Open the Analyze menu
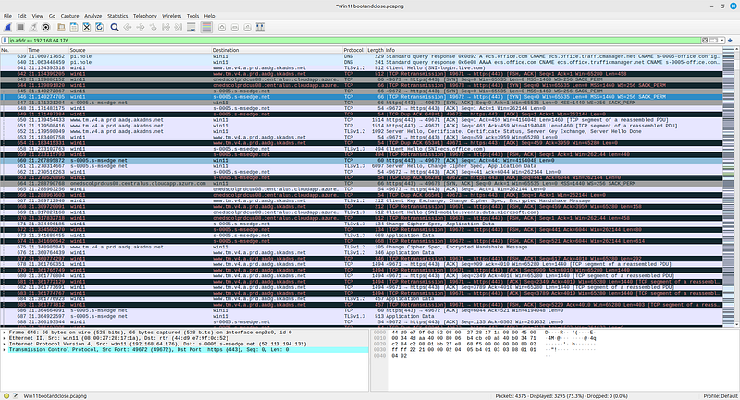The height and width of the screenshot is (400, 740). click(93, 16)
